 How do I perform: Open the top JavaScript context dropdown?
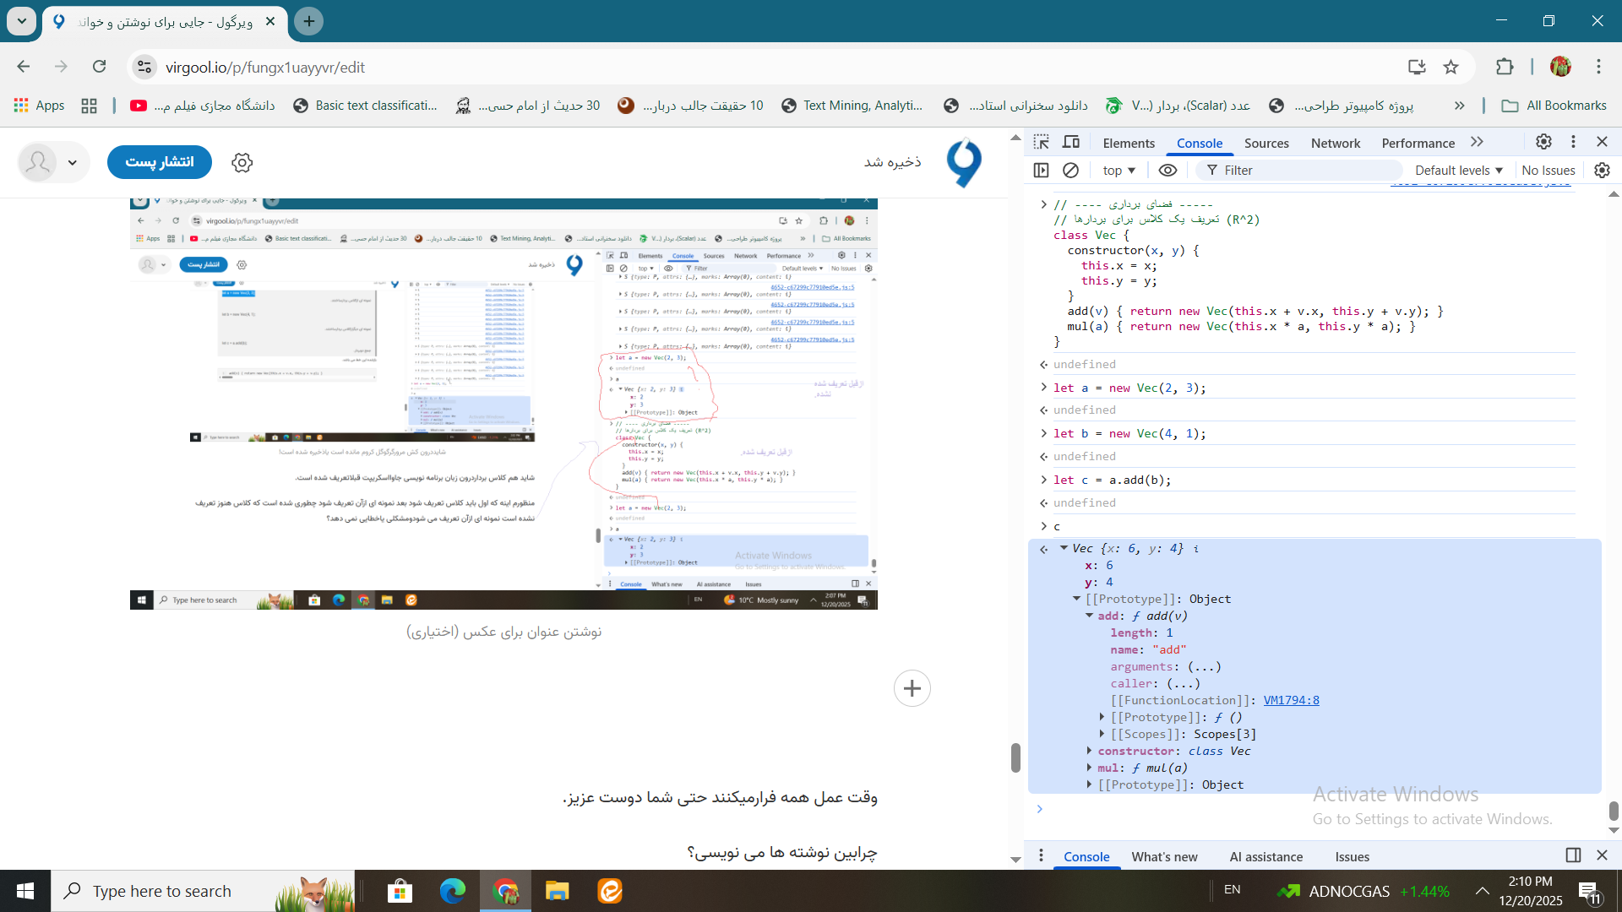point(1119,170)
